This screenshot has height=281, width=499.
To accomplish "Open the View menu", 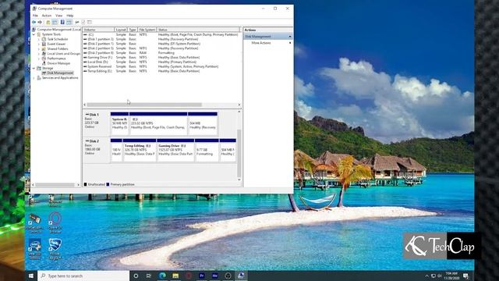I will point(59,16).
